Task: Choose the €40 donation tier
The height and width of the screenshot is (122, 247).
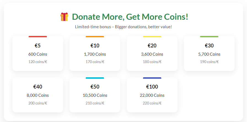Action: pyautogui.click(x=38, y=95)
